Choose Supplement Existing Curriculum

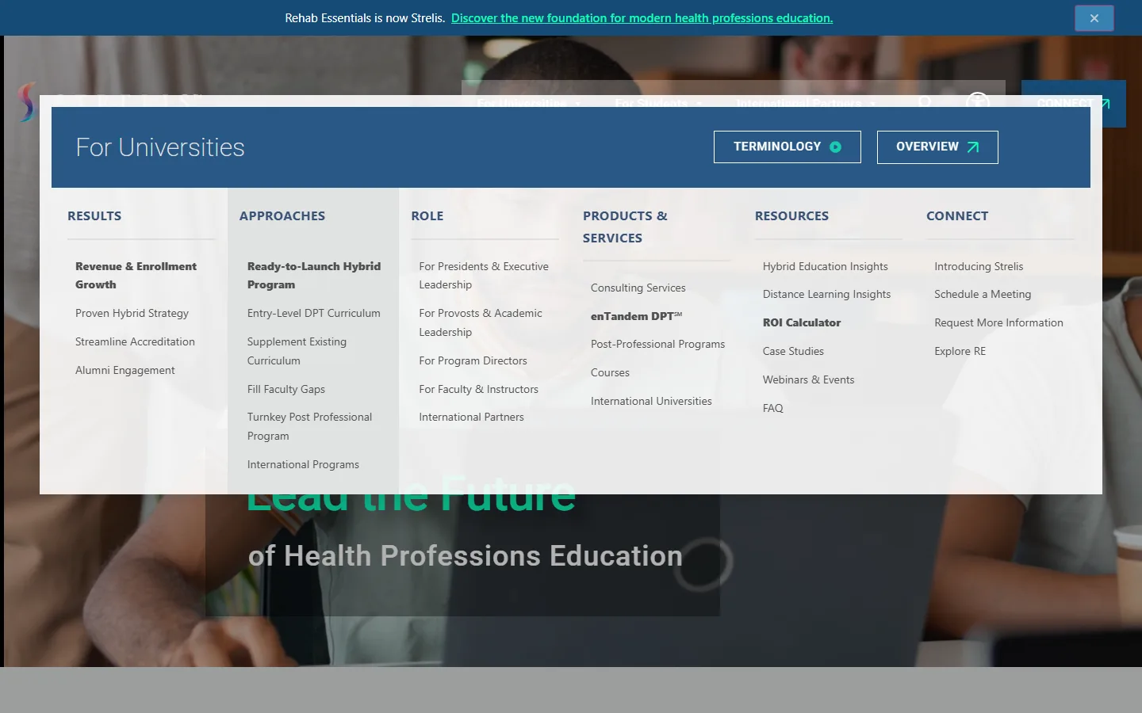click(297, 351)
